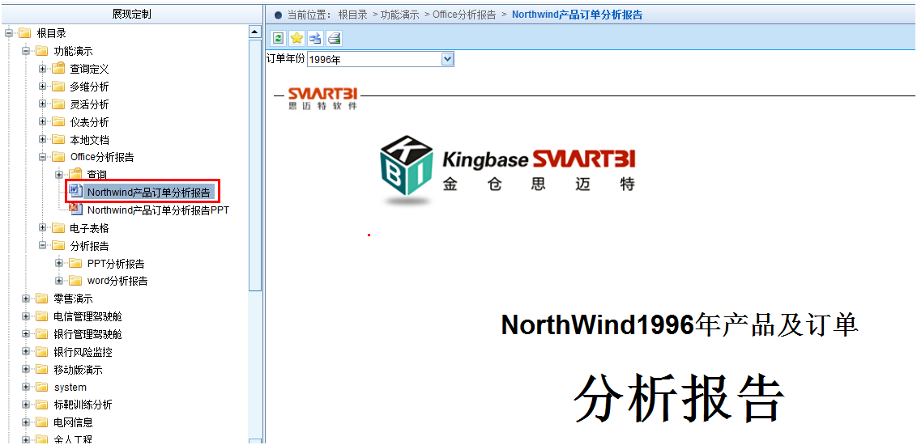The width and height of the screenshot is (917, 445).
Task: Click Northwind产品订单分析报告 in the breadcrumb
Action: click(578, 15)
